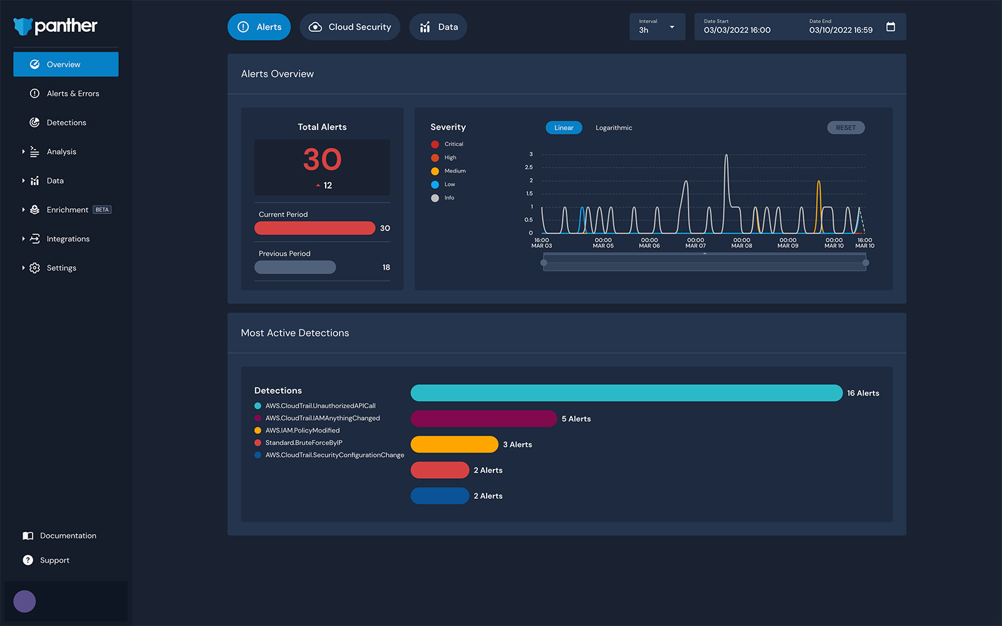Toggle High severity in chart legend
Image resolution: width=1002 pixels, height=626 pixels.
click(435, 158)
